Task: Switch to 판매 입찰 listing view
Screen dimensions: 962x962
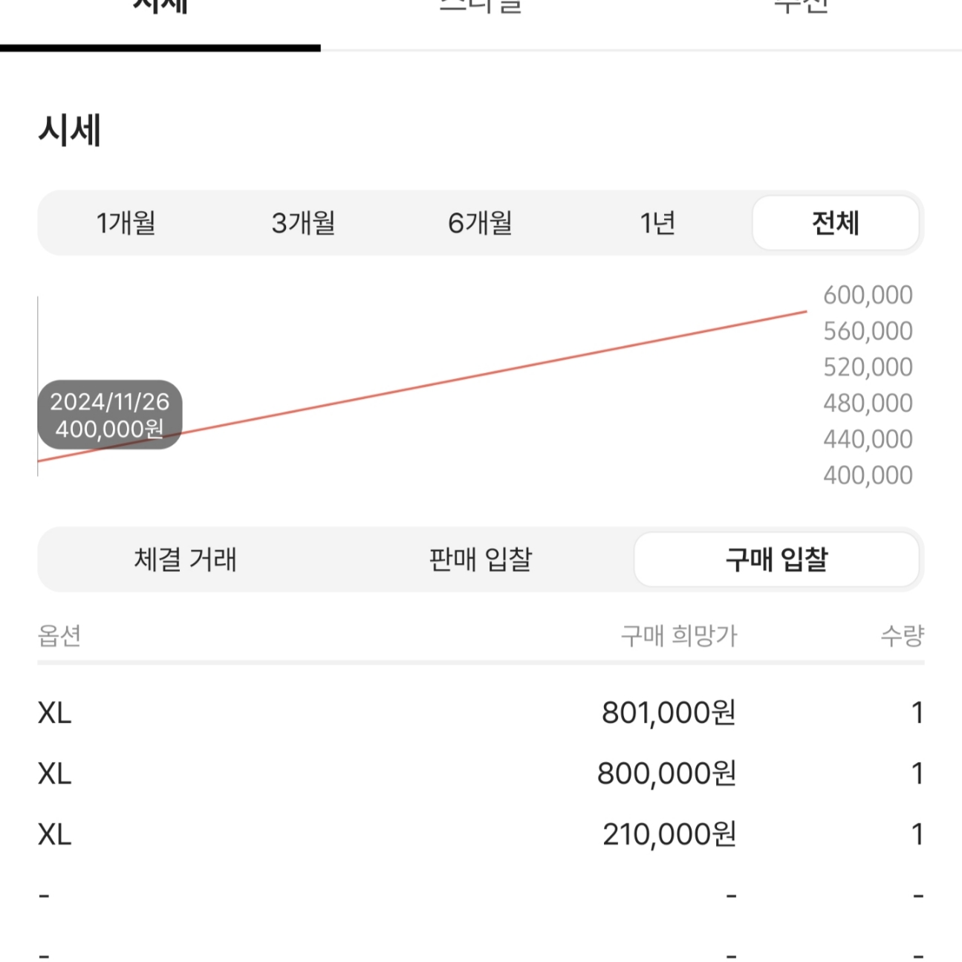Action: pyautogui.click(x=481, y=560)
